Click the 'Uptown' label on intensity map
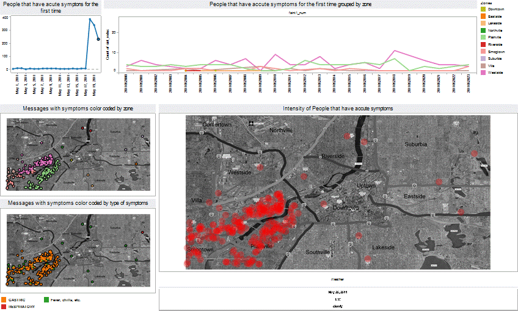The width and height of the screenshot is (518, 311). click(366, 185)
